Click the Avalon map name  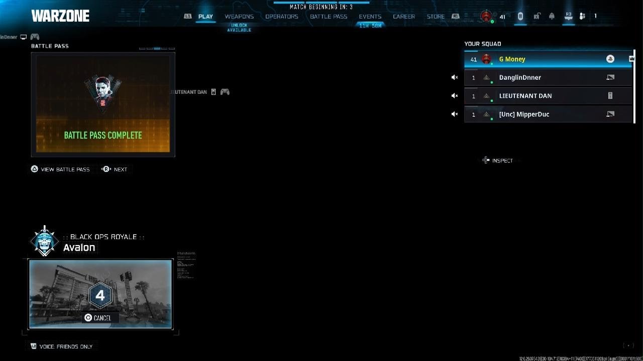(79, 247)
